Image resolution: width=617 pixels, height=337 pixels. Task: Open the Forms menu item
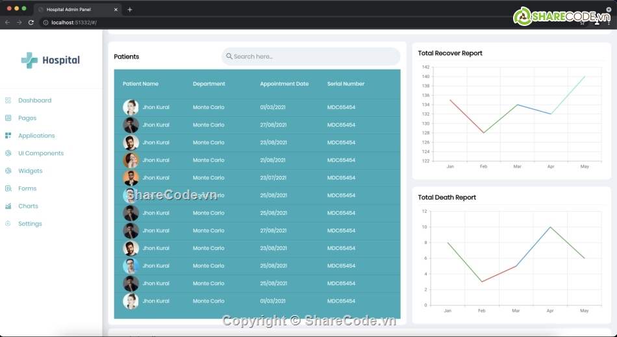27,188
